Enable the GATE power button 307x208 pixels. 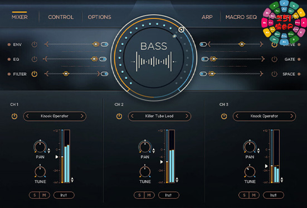point(274,59)
